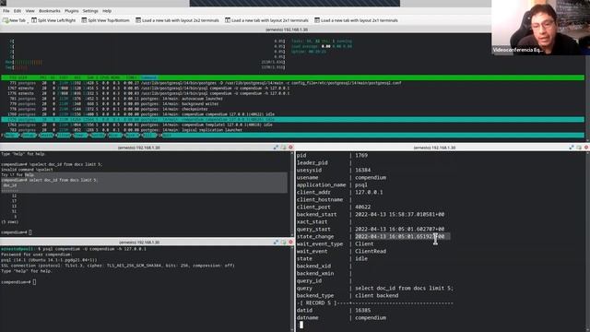Maximize the right psql terminal pane icon
590x332 pixels.
pyautogui.click(x=572, y=148)
